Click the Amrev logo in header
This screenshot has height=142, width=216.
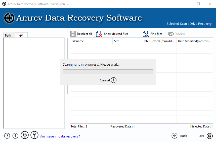coord(9,18)
